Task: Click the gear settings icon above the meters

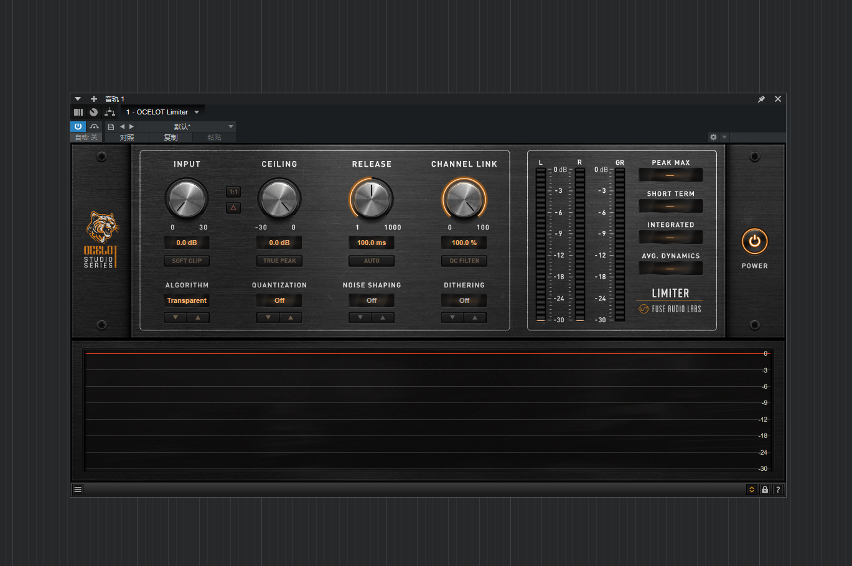Action: 713,137
